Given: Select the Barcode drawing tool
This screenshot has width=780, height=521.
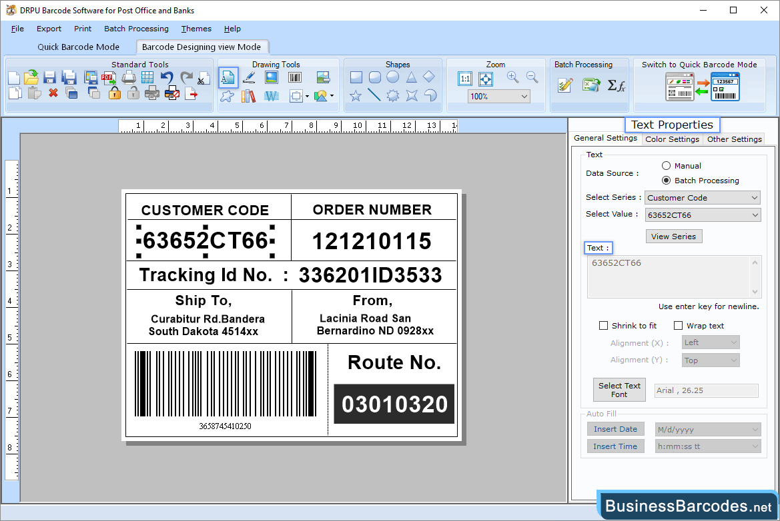Looking at the screenshot, I should point(295,77).
